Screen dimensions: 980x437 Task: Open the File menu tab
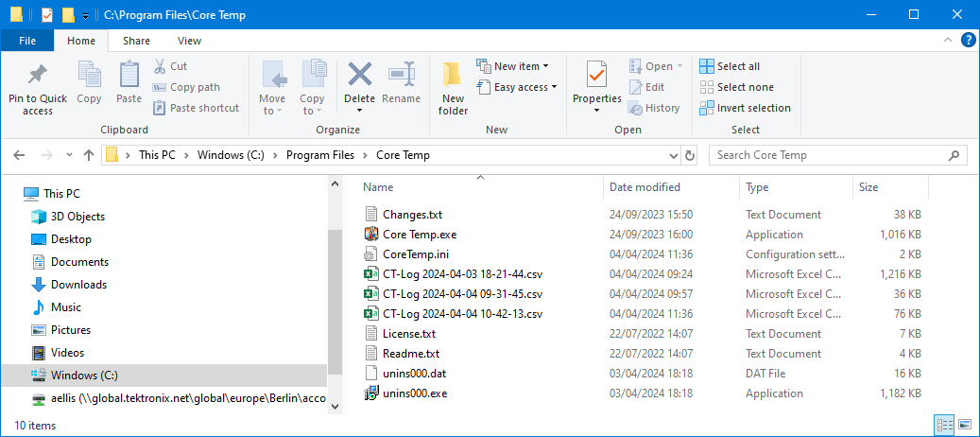[x=27, y=41]
